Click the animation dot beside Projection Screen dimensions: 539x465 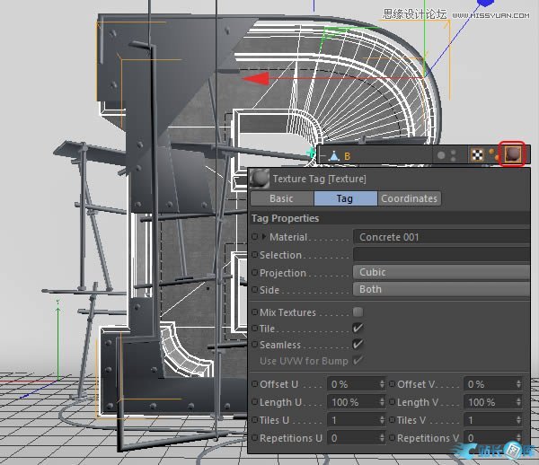point(254,273)
